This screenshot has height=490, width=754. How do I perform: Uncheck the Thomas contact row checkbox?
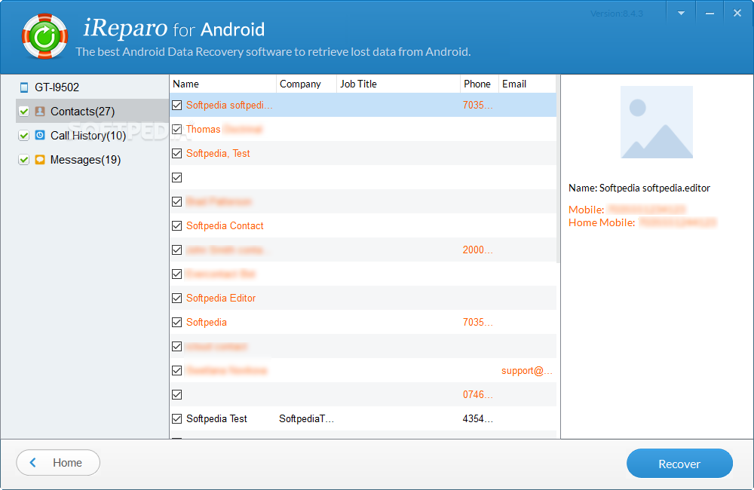177,130
